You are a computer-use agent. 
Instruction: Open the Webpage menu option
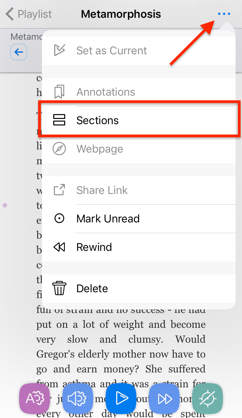pos(139,149)
